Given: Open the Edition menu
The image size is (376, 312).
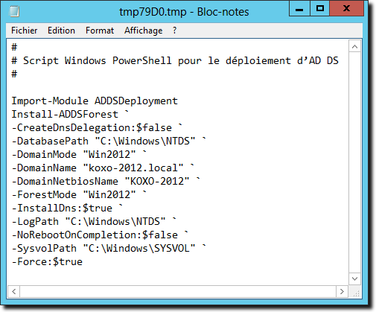Looking at the screenshot, I should (x=61, y=31).
